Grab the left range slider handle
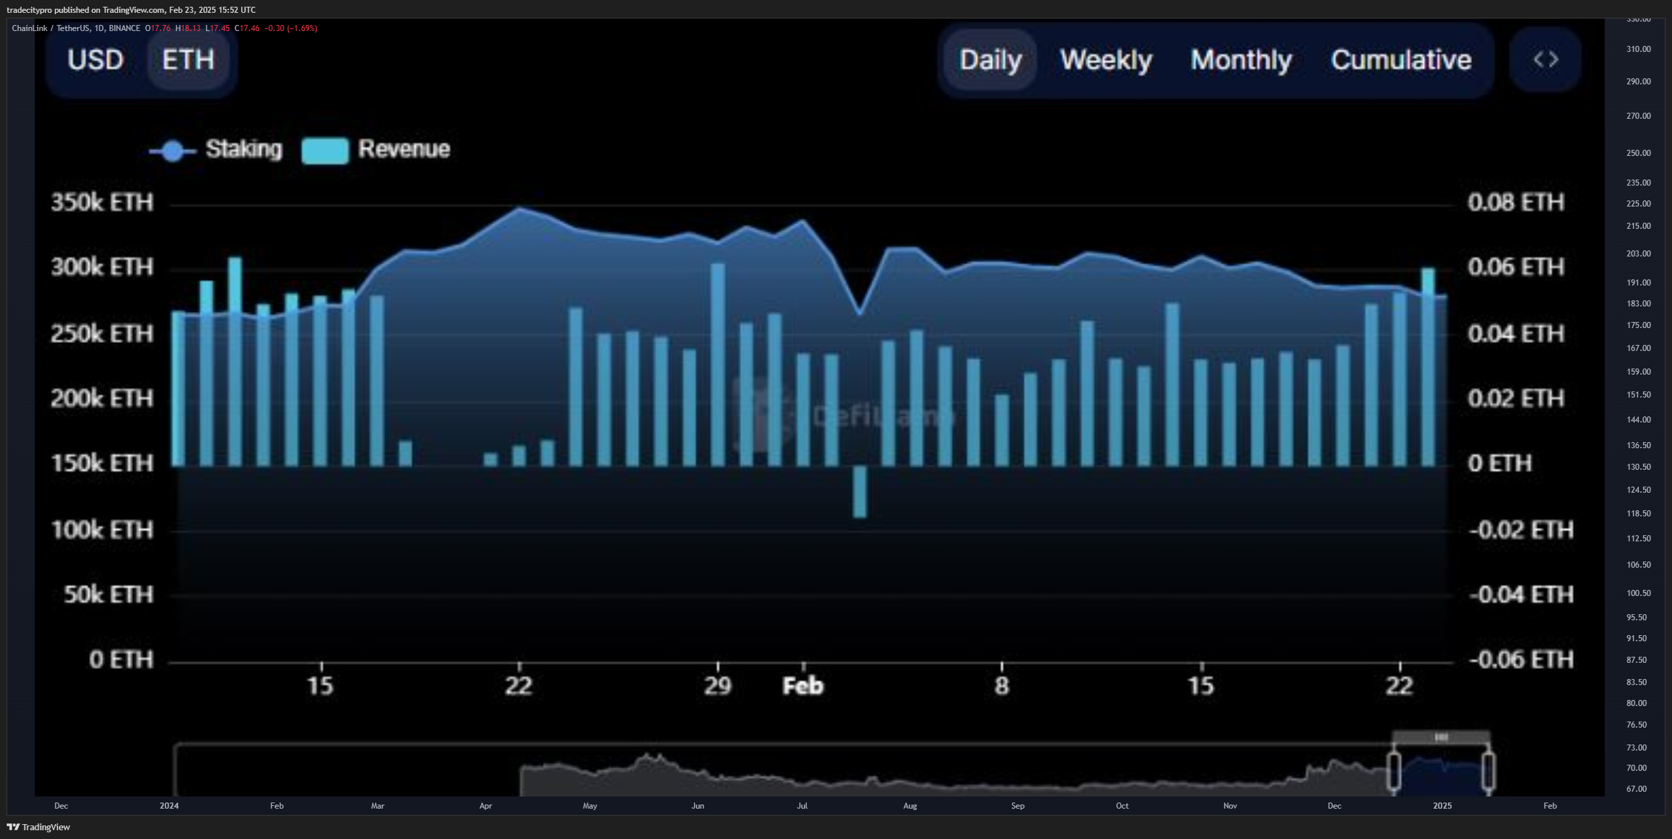The height and width of the screenshot is (839, 1672). click(x=1393, y=771)
